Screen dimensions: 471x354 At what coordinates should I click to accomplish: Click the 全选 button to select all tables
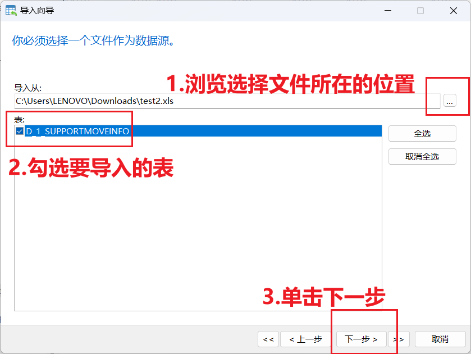422,133
